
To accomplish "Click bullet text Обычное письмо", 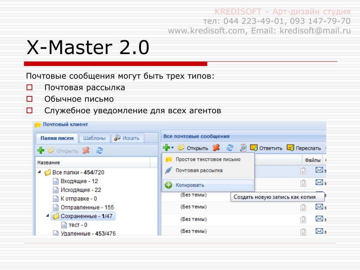I will [79, 99].
